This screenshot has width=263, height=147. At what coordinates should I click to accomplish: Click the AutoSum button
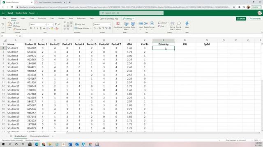[163, 23]
